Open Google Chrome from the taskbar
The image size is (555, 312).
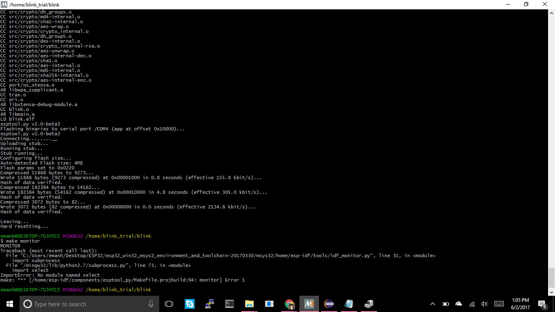click(289, 304)
